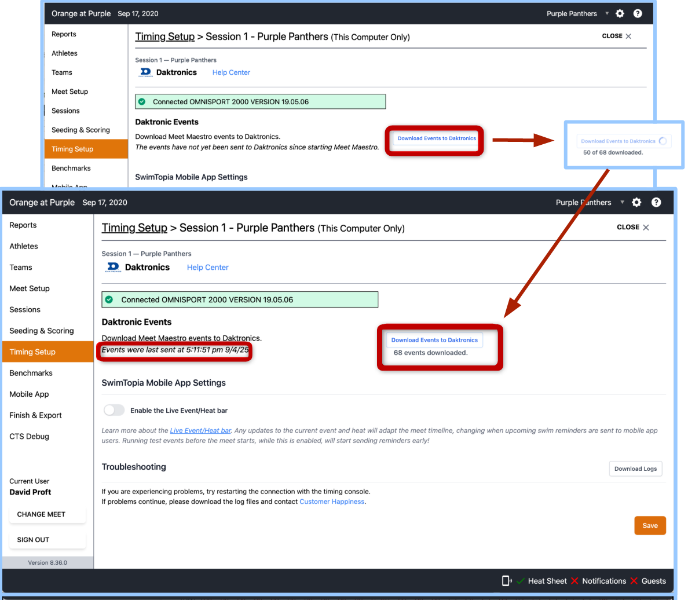Screen dimensions: 688x600
Task: Click the Download Logs button
Action: click(x=635, y=469)
